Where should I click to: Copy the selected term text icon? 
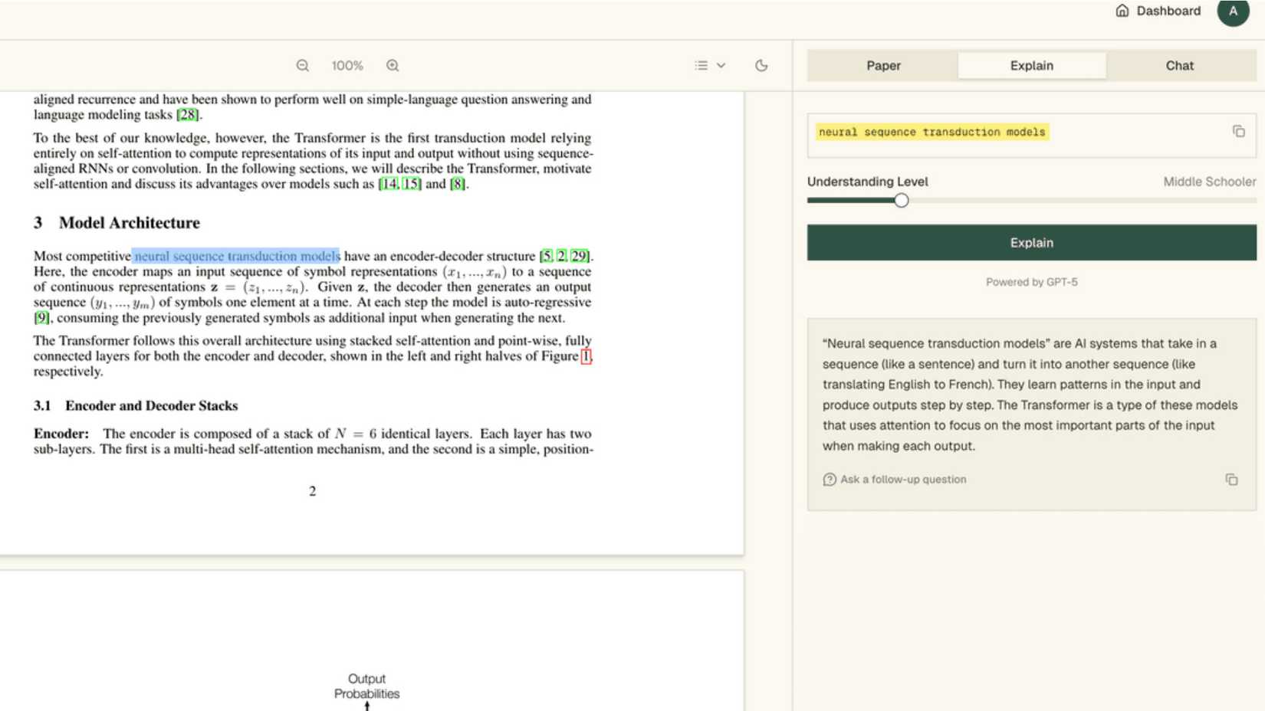pos(1238,132)
